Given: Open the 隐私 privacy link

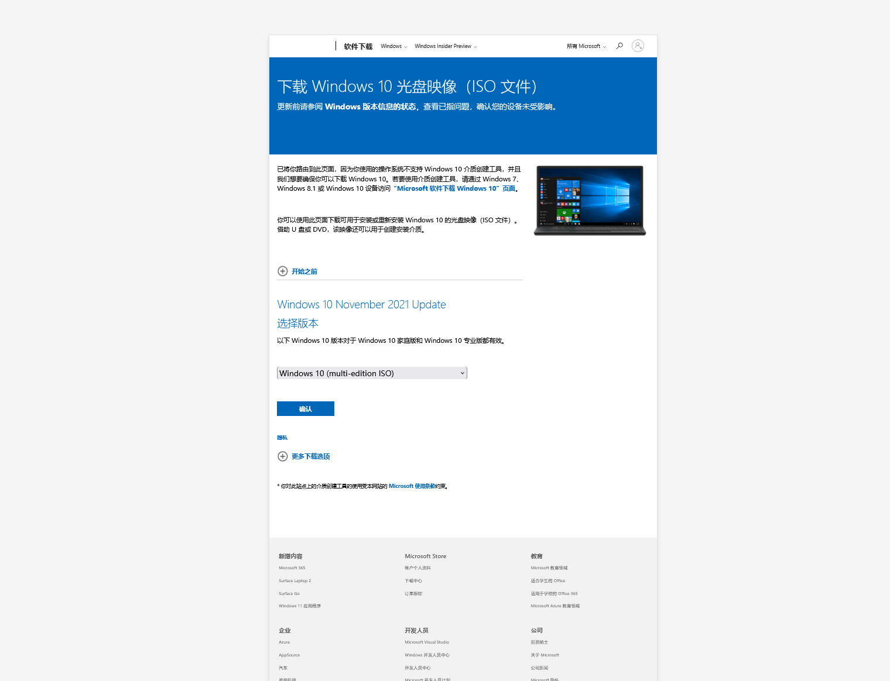Looking at the screenshot, I should pos(282,438).
